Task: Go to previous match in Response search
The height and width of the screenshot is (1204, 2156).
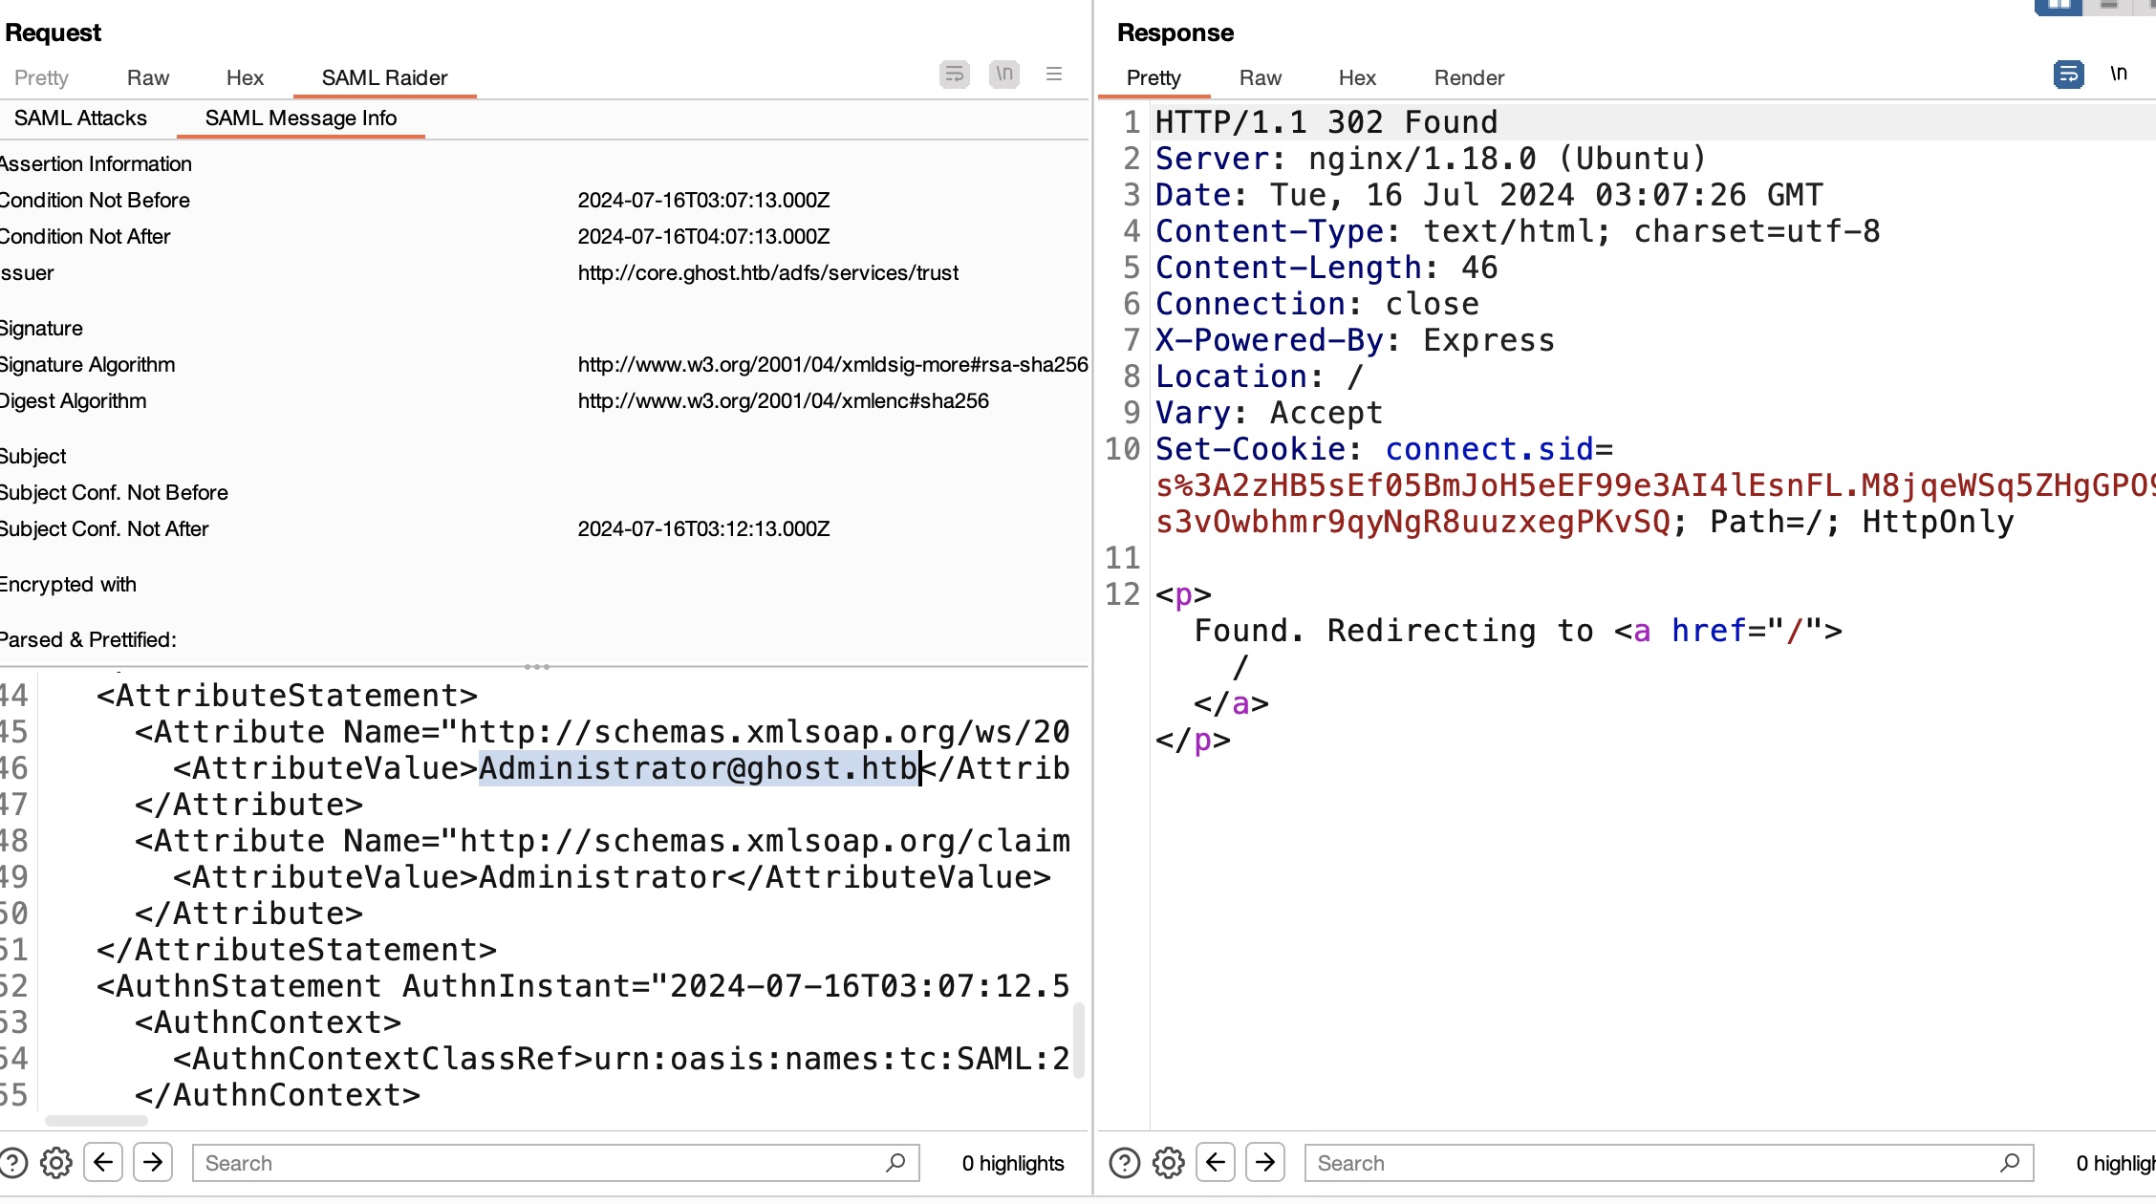Action: point(1216,1163)
